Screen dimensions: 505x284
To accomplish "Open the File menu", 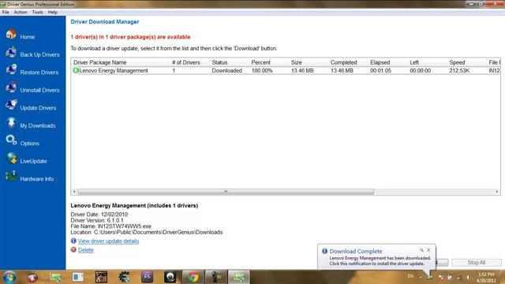I will point(6,13).
